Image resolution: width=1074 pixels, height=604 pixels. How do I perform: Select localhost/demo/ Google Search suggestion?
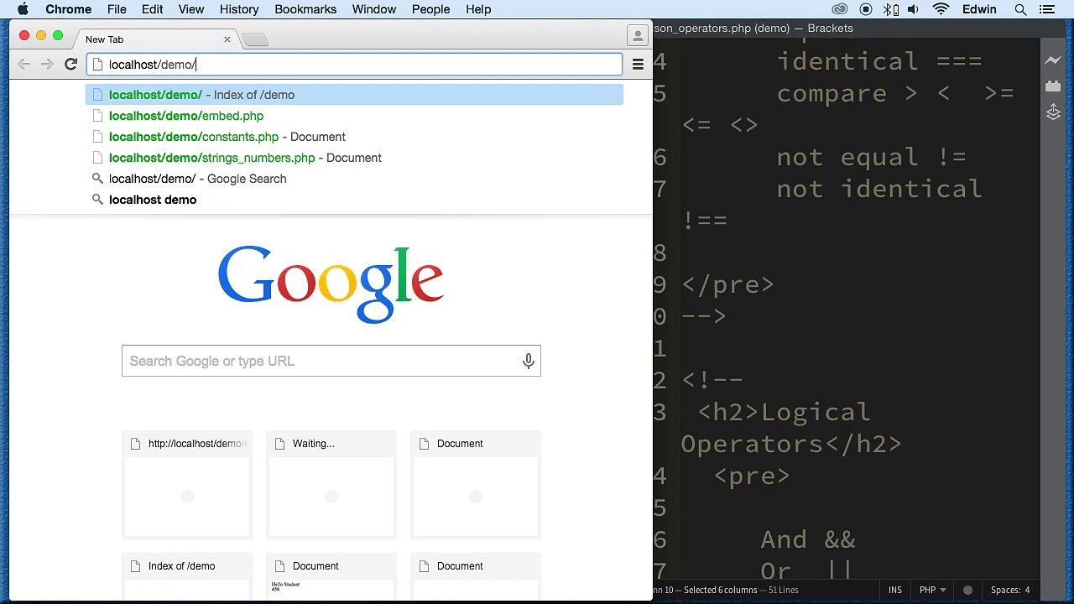click(354, 179)
